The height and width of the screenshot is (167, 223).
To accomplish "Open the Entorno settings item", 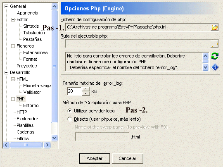I will pyautogui.click(x=31, y=105).
